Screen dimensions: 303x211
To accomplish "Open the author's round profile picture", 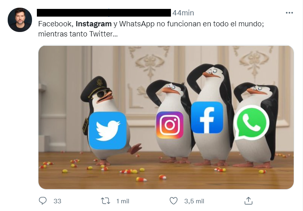I will pyautogui.click(x=20, y=20).
